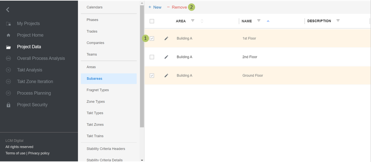This screenshot has height=162, width=371.
Task: Click the Project Security lock icon
Action: (8, 105)
